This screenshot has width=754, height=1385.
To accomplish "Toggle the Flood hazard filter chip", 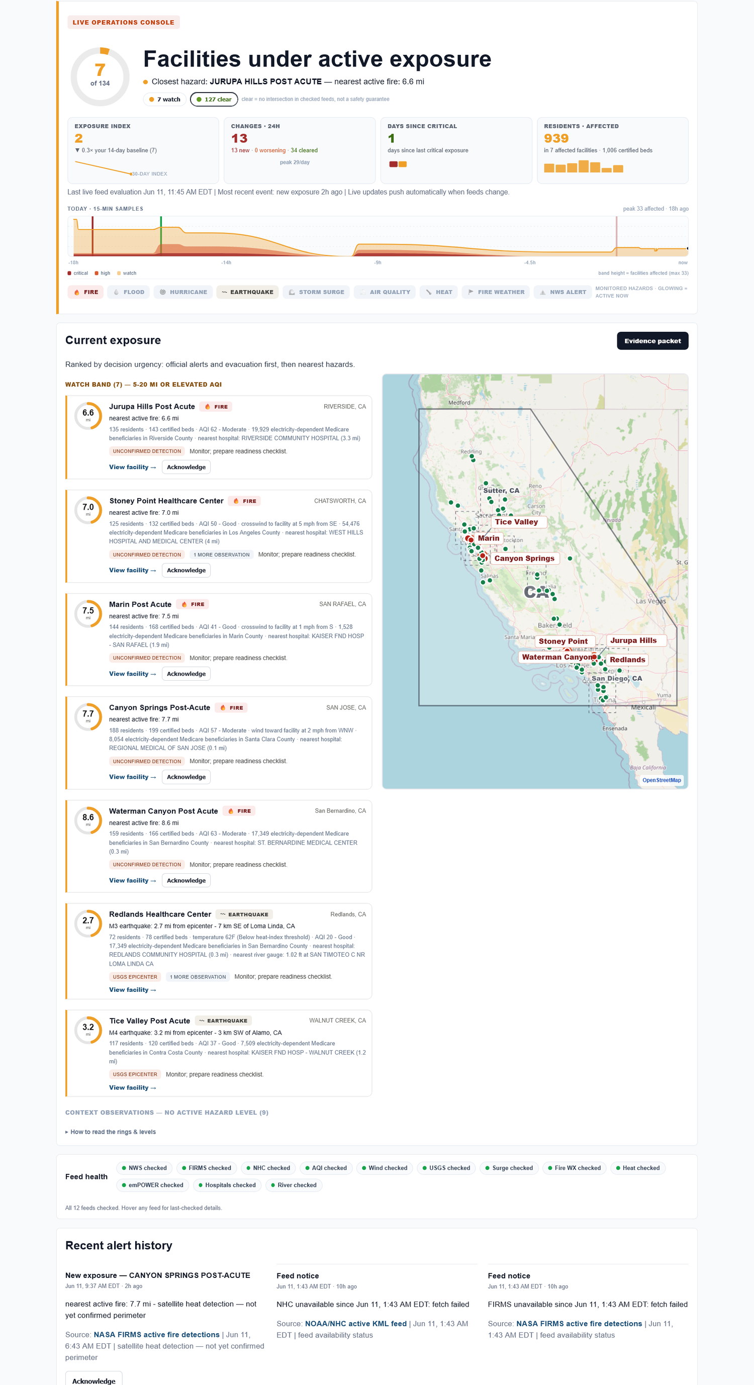I will pyautogui.click(x=129, y=292).
